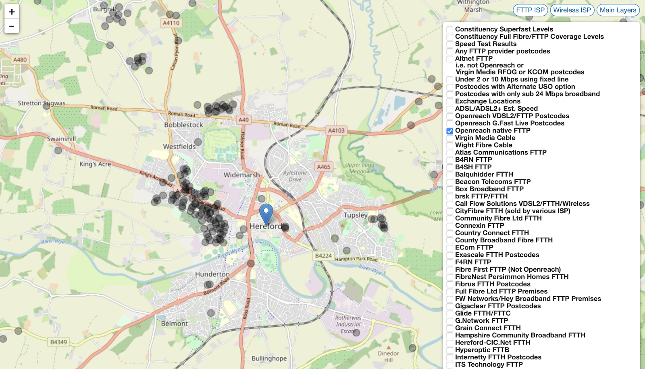Show Constituency Superfast Levels
Screen dimensions: 645x369
(450, 29)
